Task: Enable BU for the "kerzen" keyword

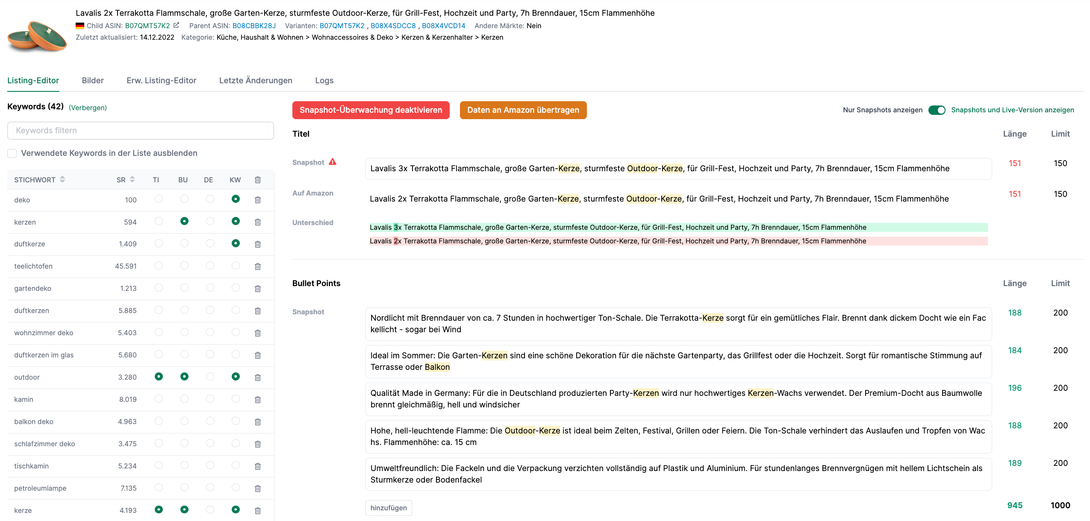Action: tap(184, 222)
